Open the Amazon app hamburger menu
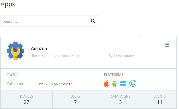 click(x=167, y=45)
